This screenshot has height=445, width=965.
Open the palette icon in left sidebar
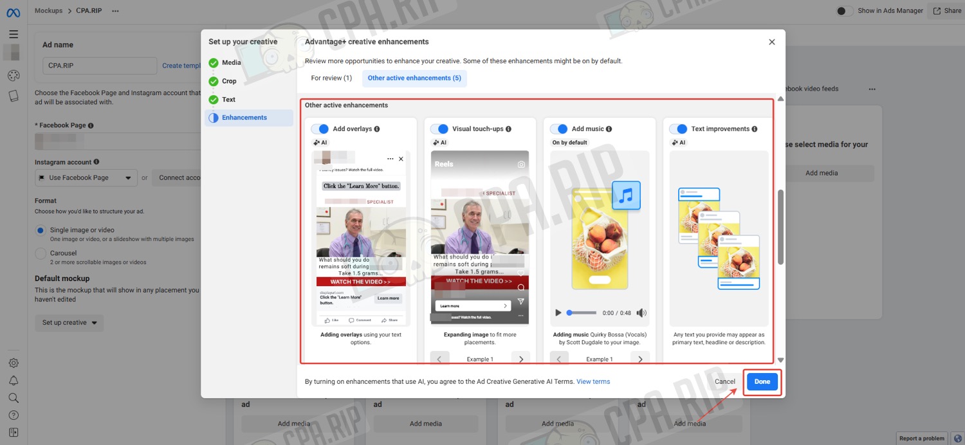[x=14, y=76]
